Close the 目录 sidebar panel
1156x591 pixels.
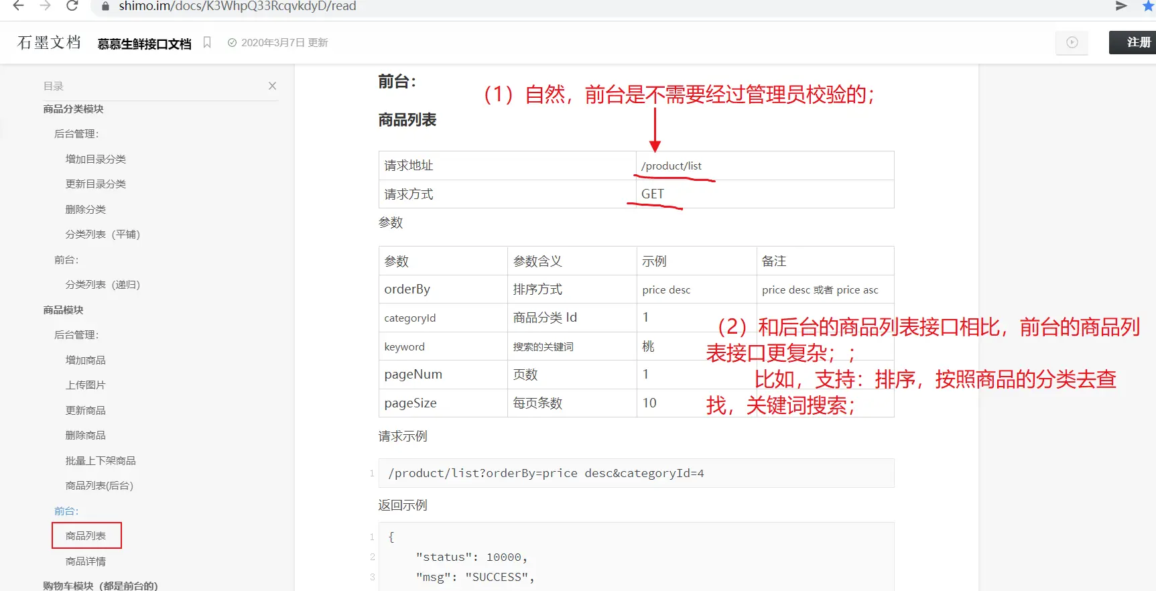tap(272, 86)
